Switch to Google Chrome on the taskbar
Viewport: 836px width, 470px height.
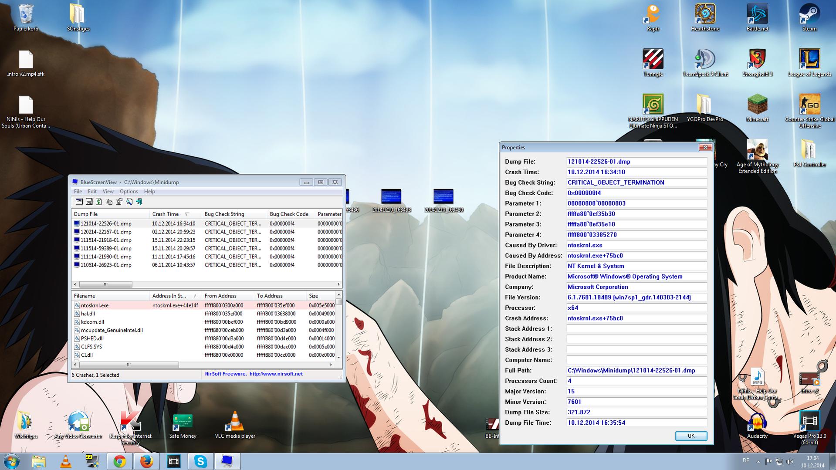[x=120, y=461]
